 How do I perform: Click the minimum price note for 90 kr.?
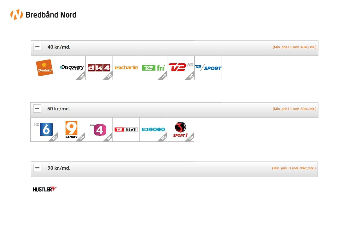(294, 168)
